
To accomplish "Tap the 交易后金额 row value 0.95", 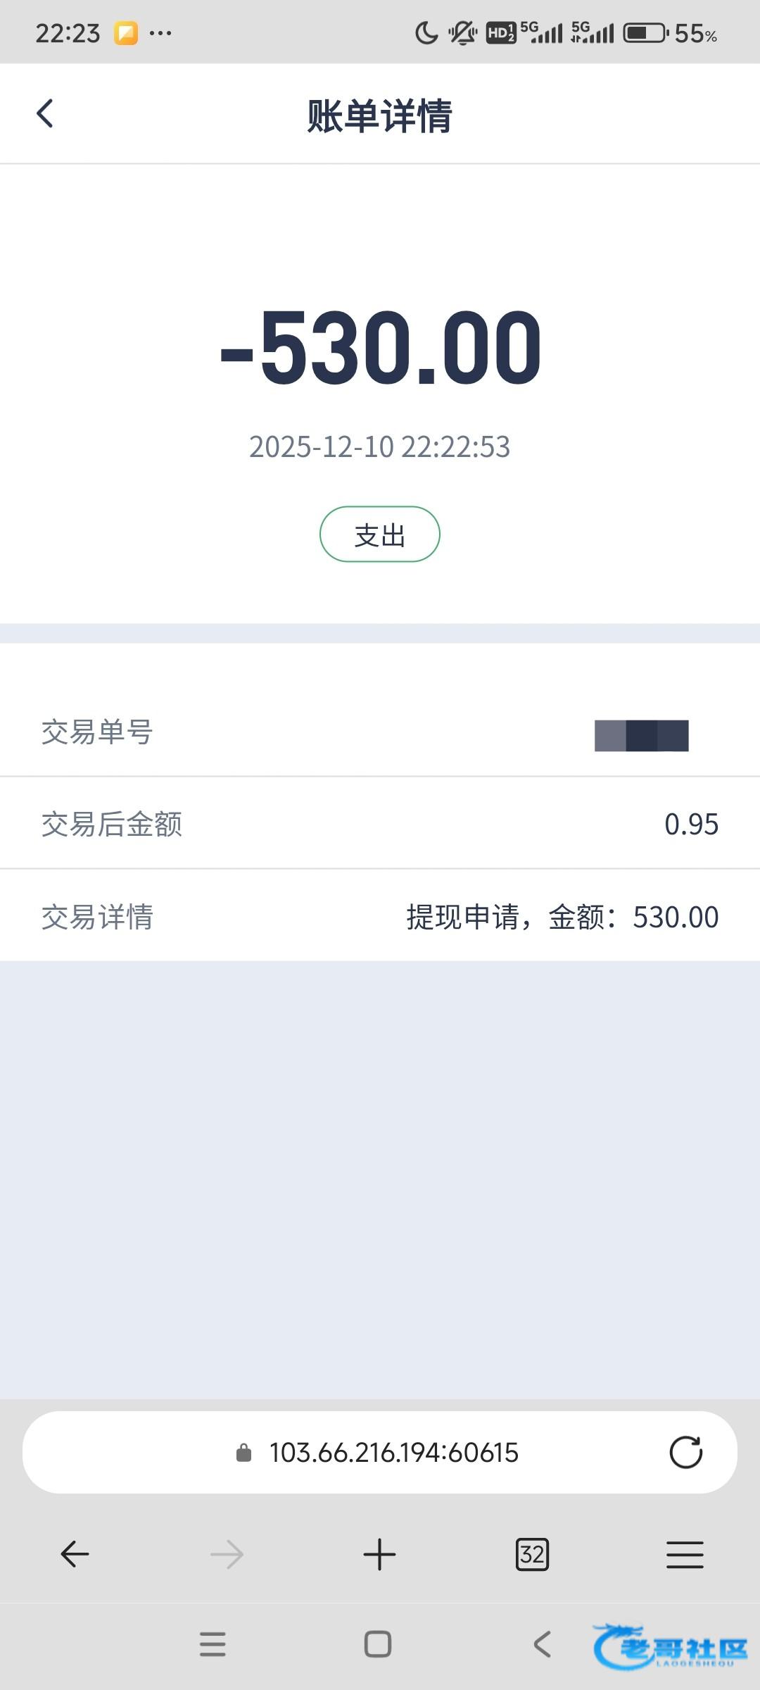I will (691, 824).
